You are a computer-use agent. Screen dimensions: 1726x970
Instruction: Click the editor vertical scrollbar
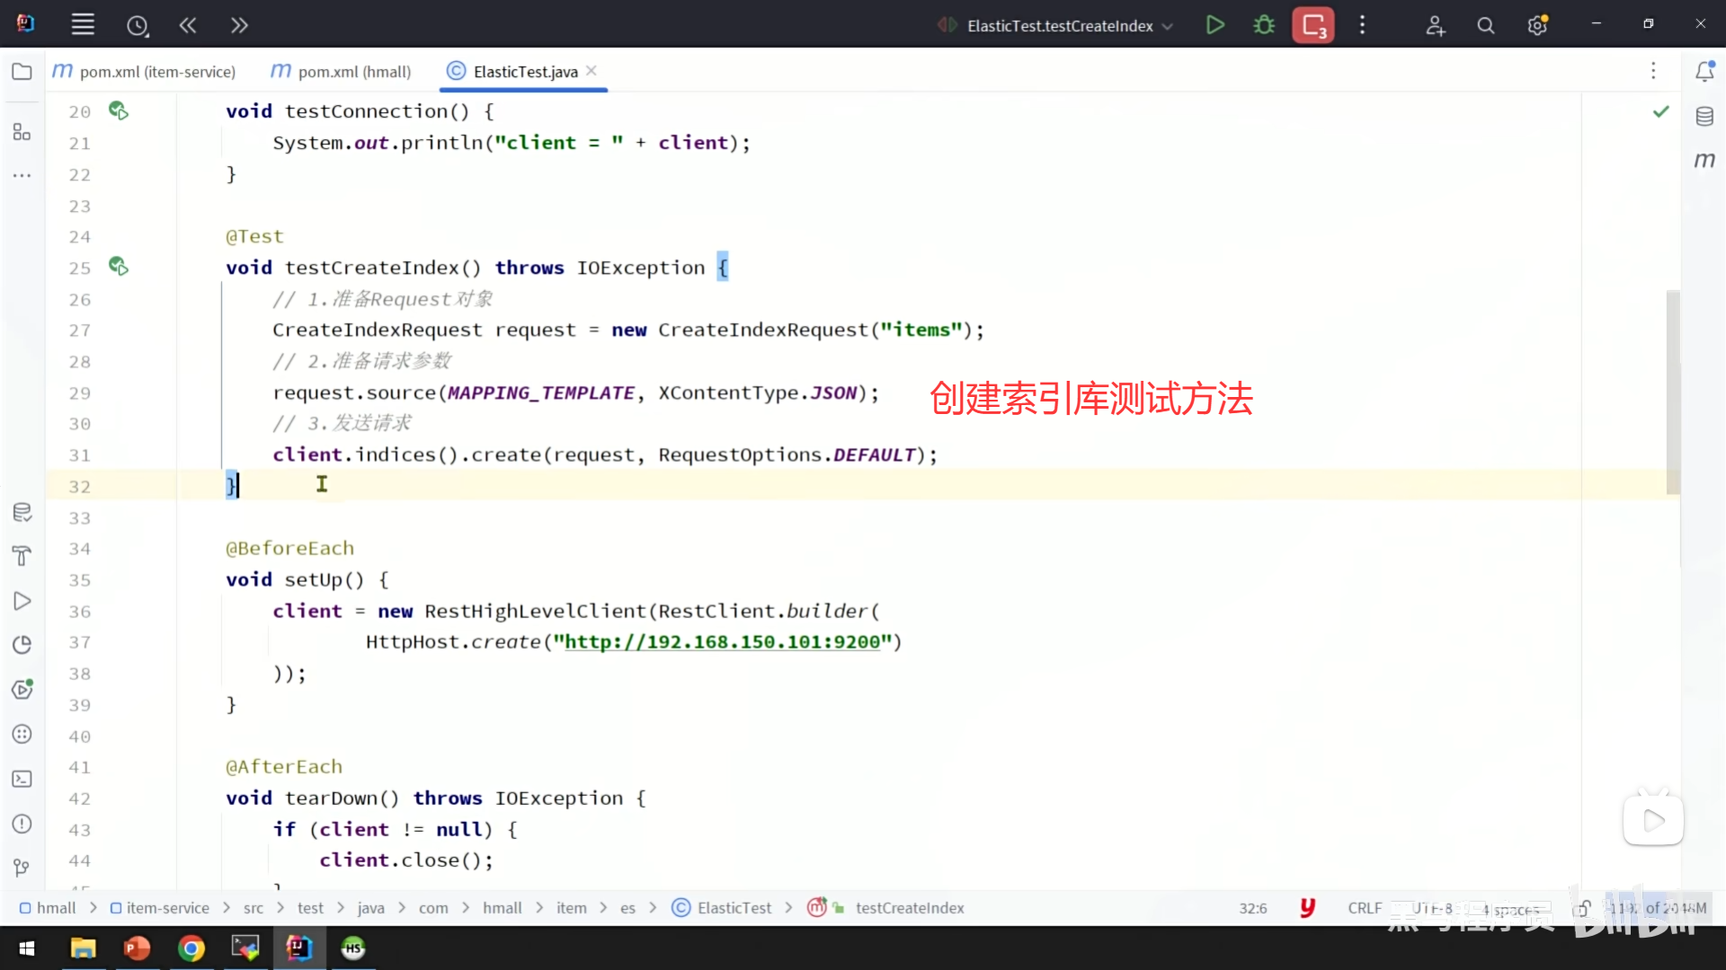(x=1673, y=392)
